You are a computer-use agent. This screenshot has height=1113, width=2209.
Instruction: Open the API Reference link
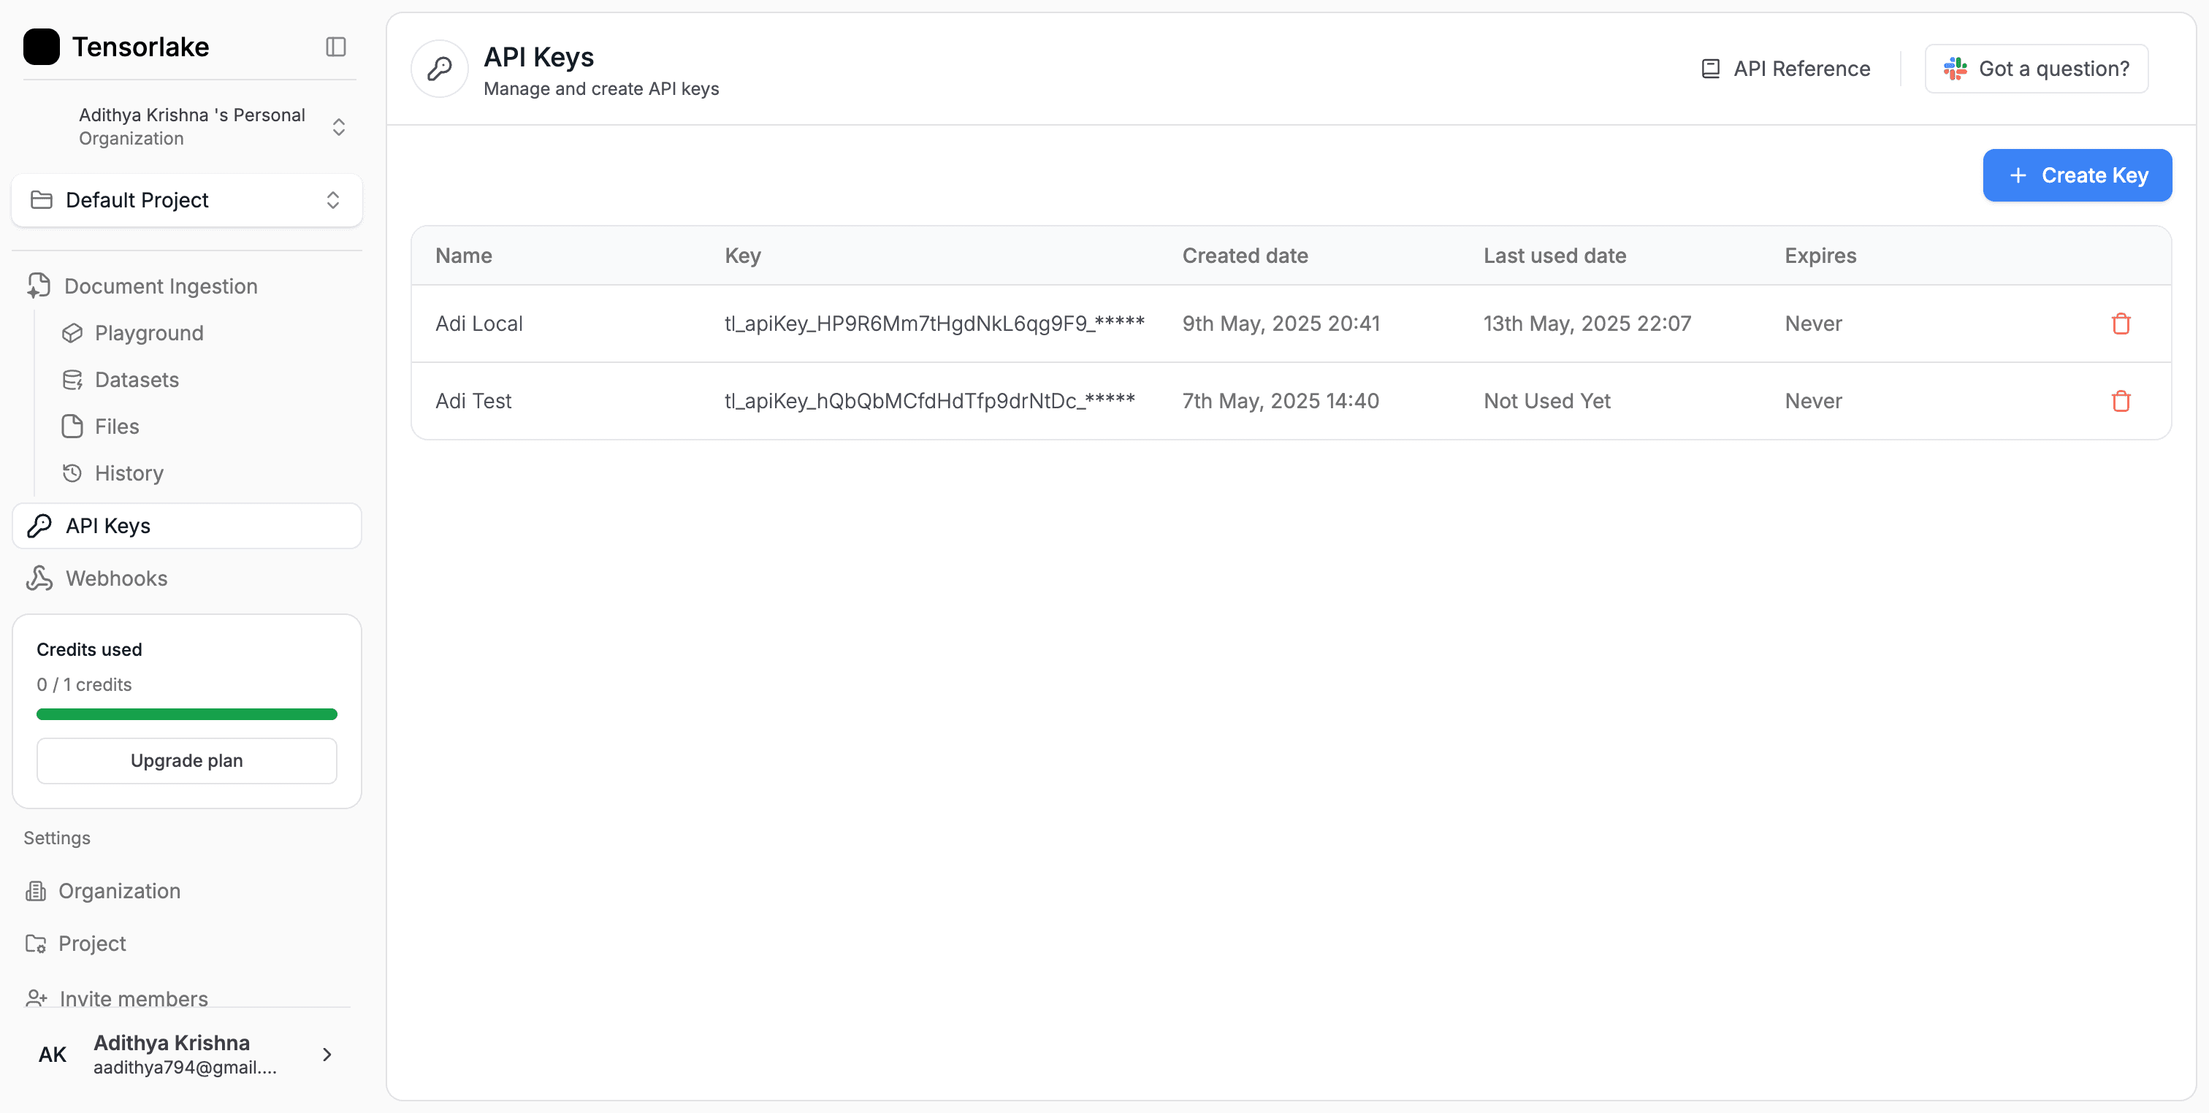tap(1785, 69)
